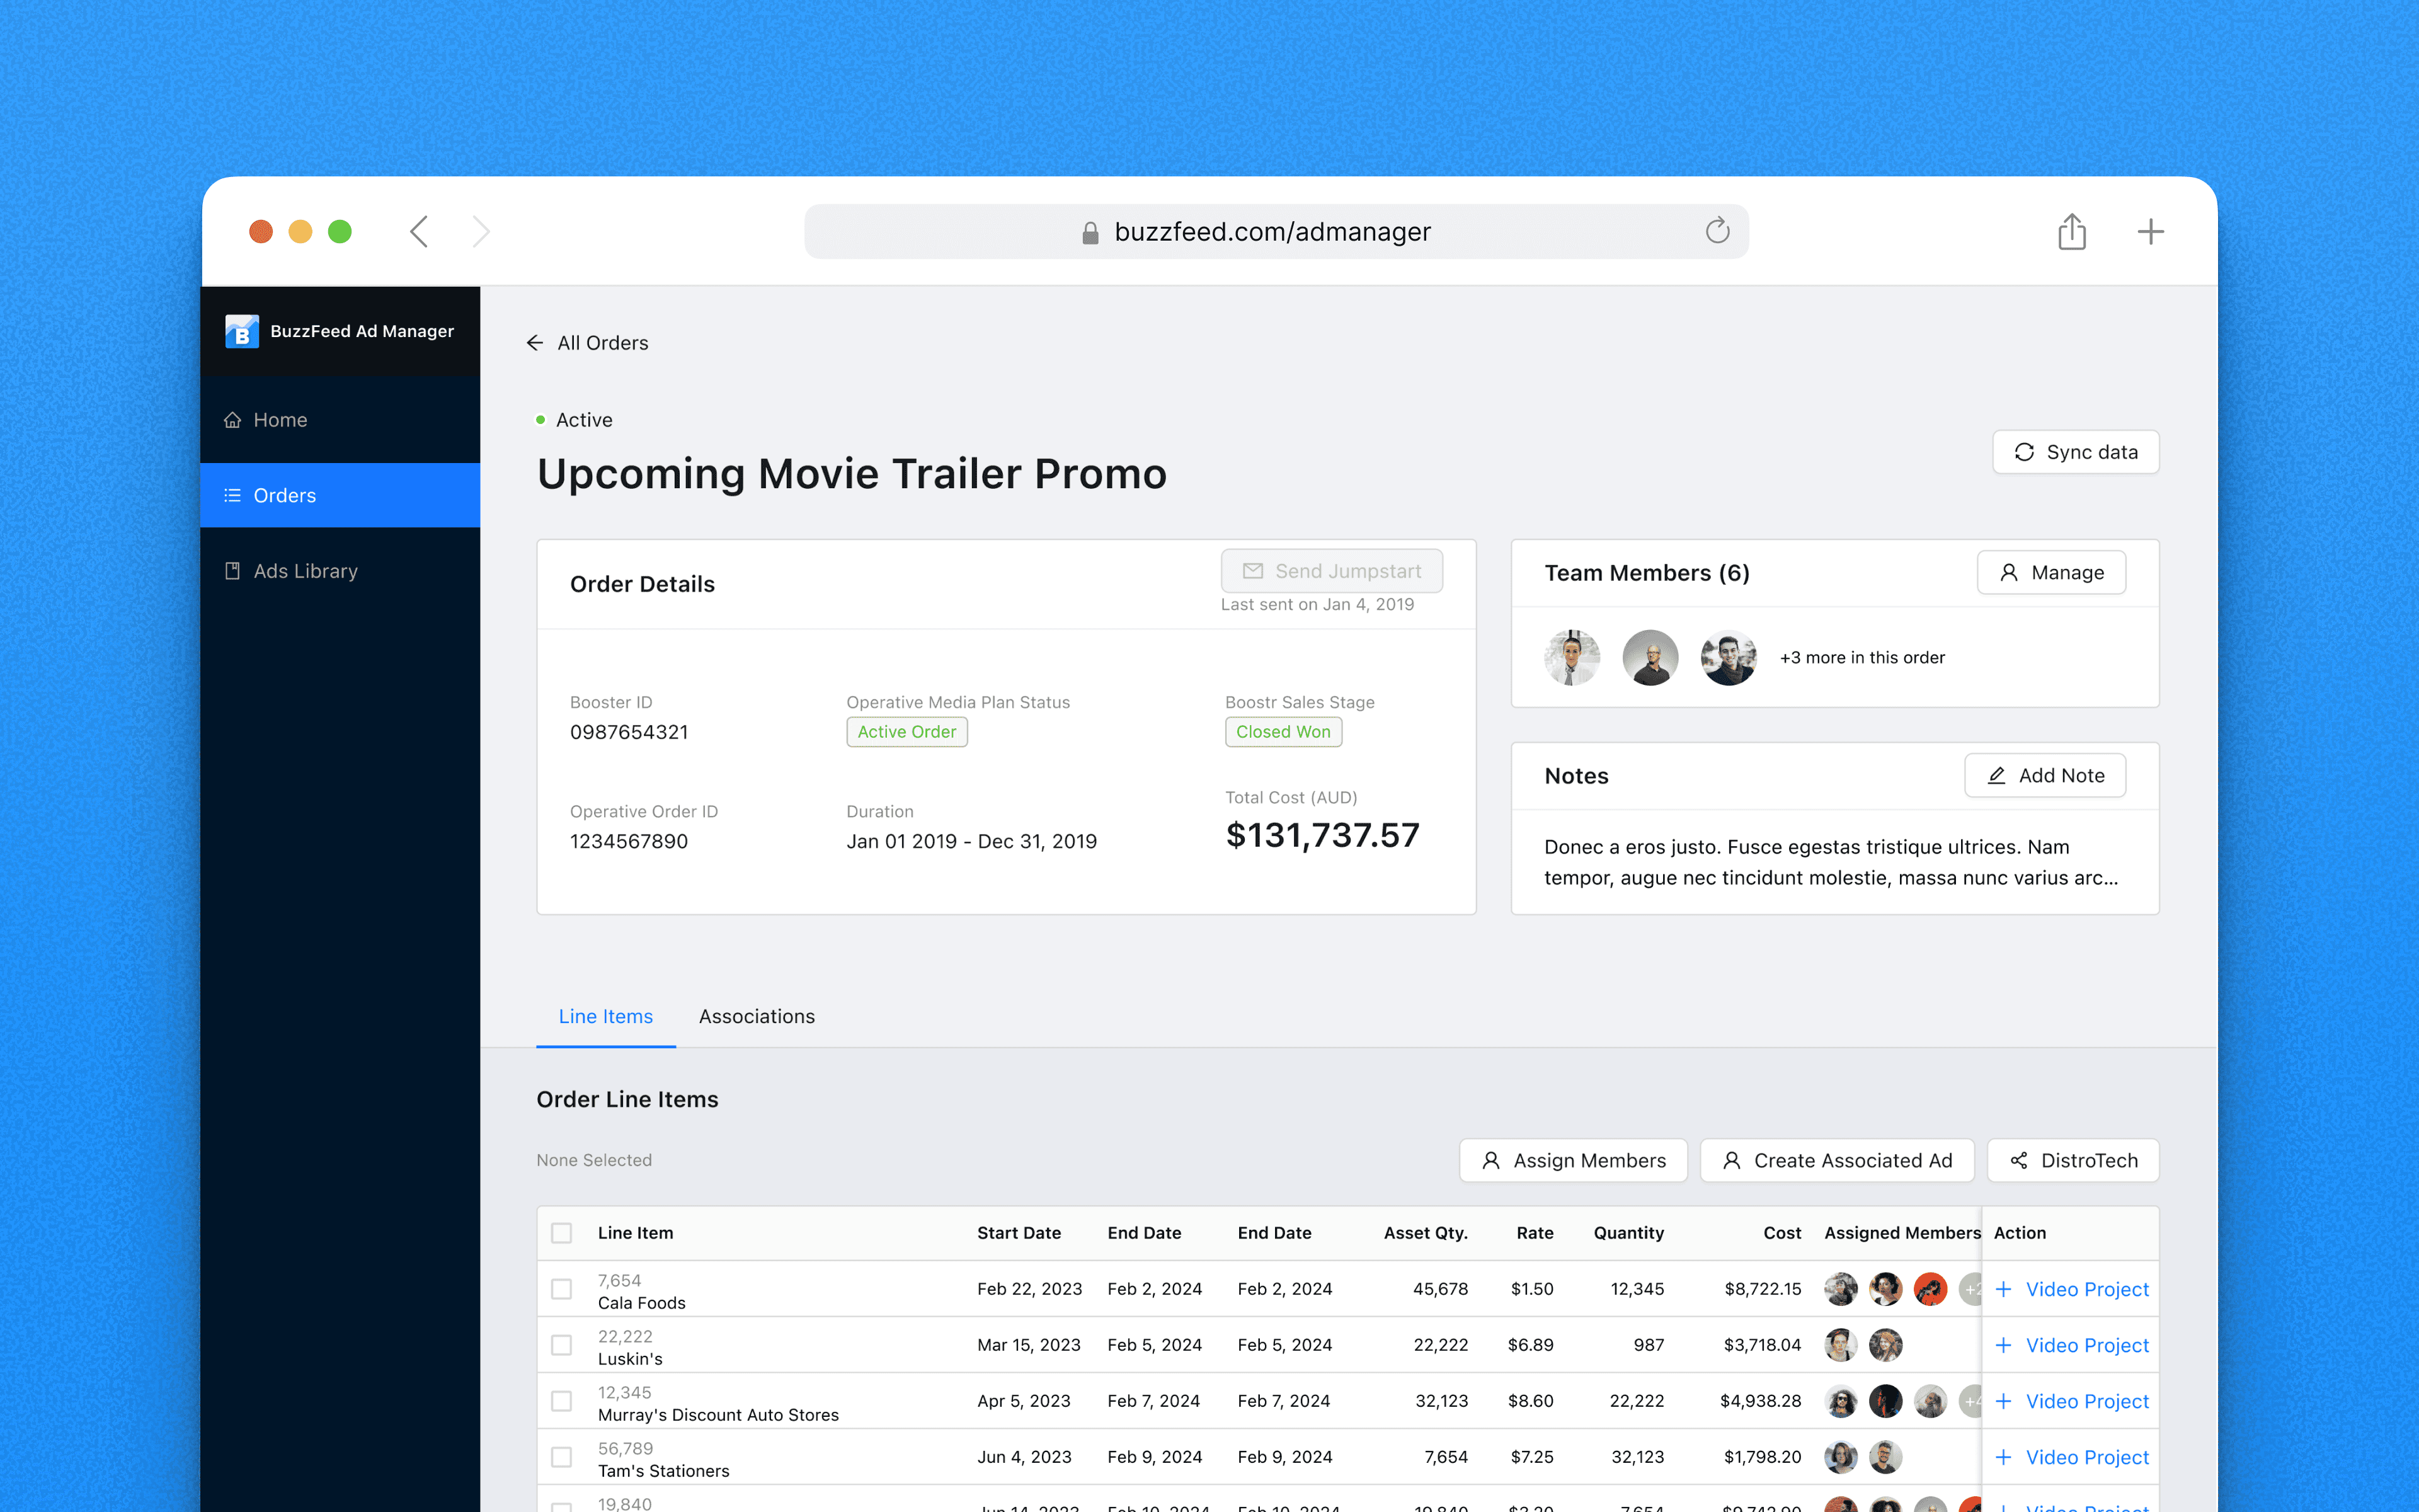Click the Manage team members button
2419x1512 pixels.
pyautogui.click(x=2051, y=572)
